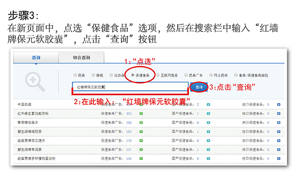This screenshot has width=292, height=179.
Task: Click the blue 查询 search button
Action: 199,87
